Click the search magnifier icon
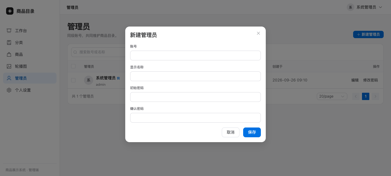Image resolution: width=391 pixels, height=176 pixels. click(75, 52)
